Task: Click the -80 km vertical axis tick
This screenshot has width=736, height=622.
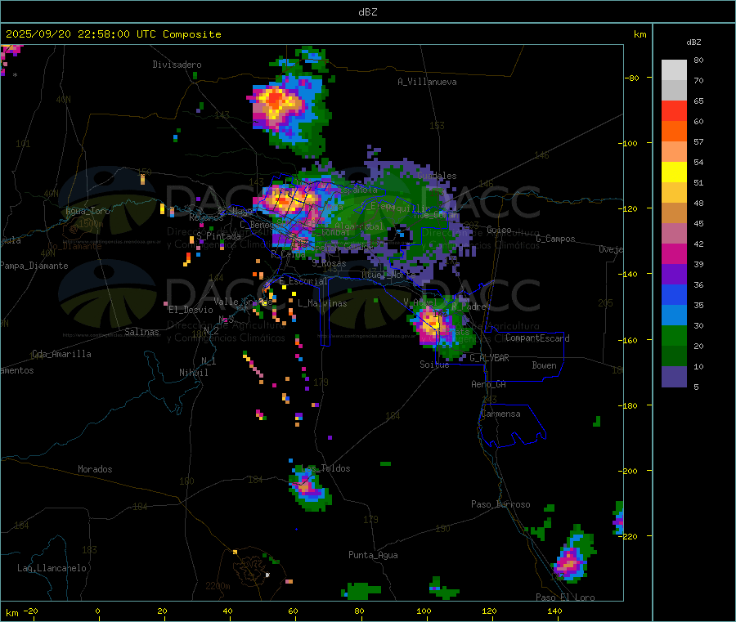Action: click(x=631, y=78)
